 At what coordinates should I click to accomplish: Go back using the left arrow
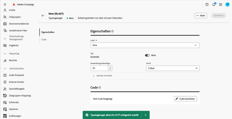(43, 15)
